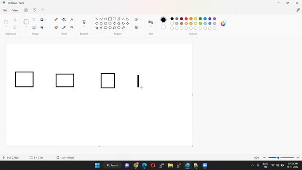Pick the Pentagon shape
The width and height of the screenshot is (302, 170).
pos(101,23)
